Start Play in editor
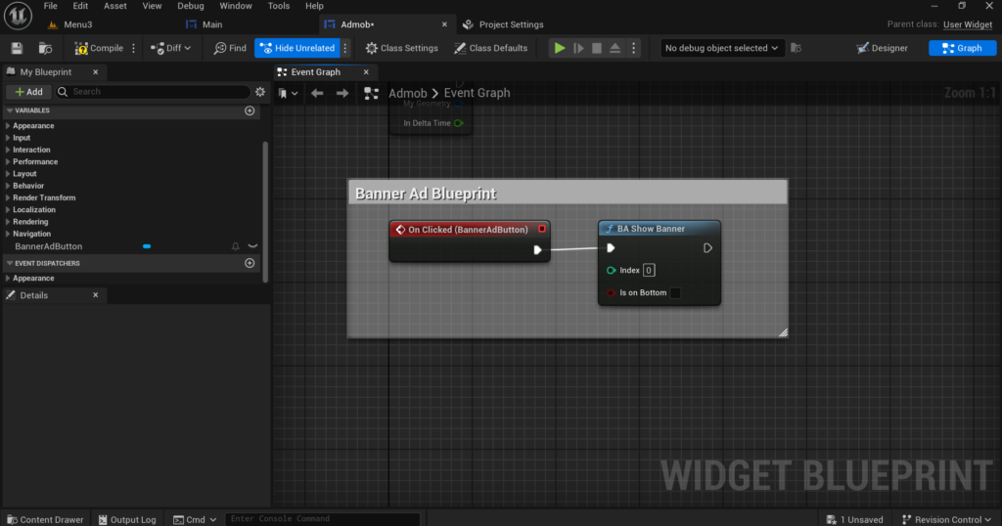 (x=559, y=48)
